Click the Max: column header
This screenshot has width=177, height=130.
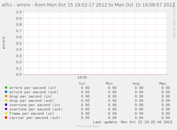click(x=163, y=84)
